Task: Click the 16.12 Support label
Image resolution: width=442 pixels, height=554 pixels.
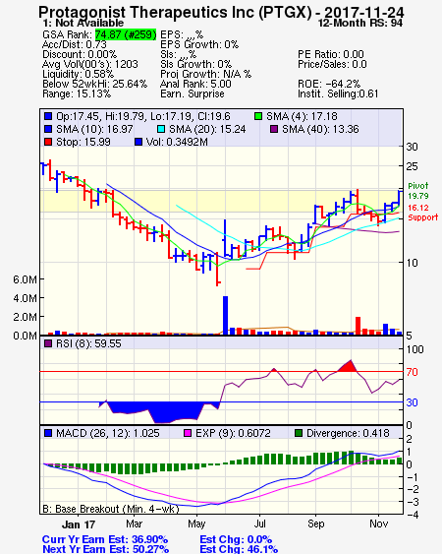Action: [422, 213]
